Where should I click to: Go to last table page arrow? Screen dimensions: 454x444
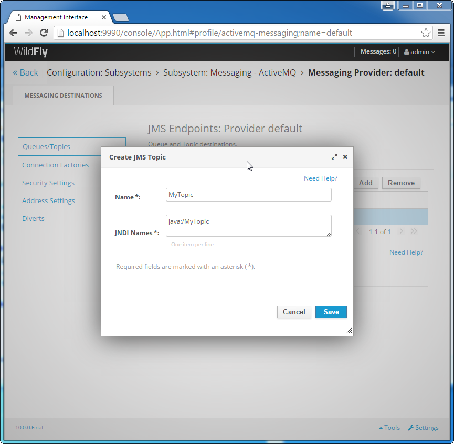click(x=414, y=231)
